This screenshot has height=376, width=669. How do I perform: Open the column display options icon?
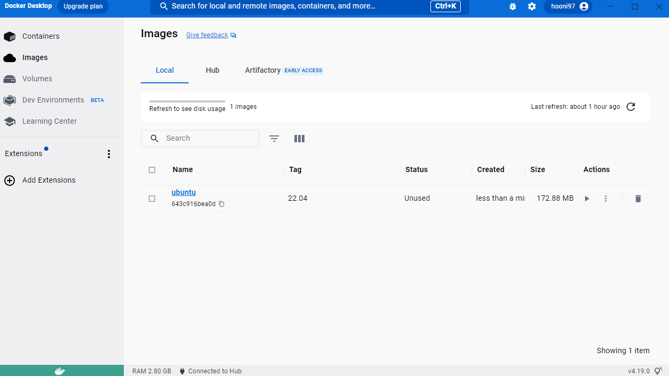click(x=299, y=139)
